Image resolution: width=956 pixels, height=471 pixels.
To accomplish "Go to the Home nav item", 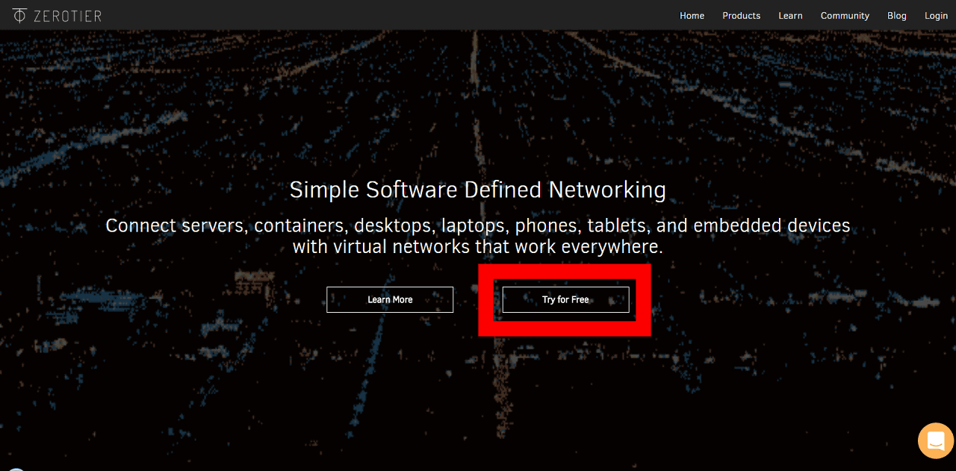I will (x=692, y=16).
